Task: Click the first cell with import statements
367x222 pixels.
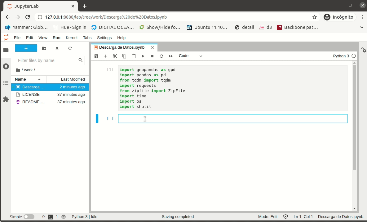Action: [x=233, y=88]
